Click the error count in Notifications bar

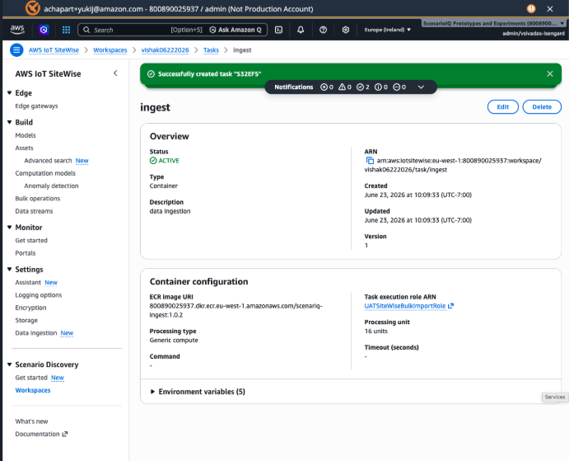(327, 87)
